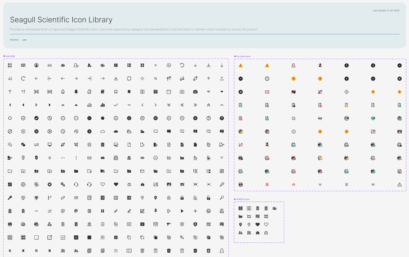Select the crossed-out broken link icon
This screenshot has width=409, height=257.
point(241,145)
